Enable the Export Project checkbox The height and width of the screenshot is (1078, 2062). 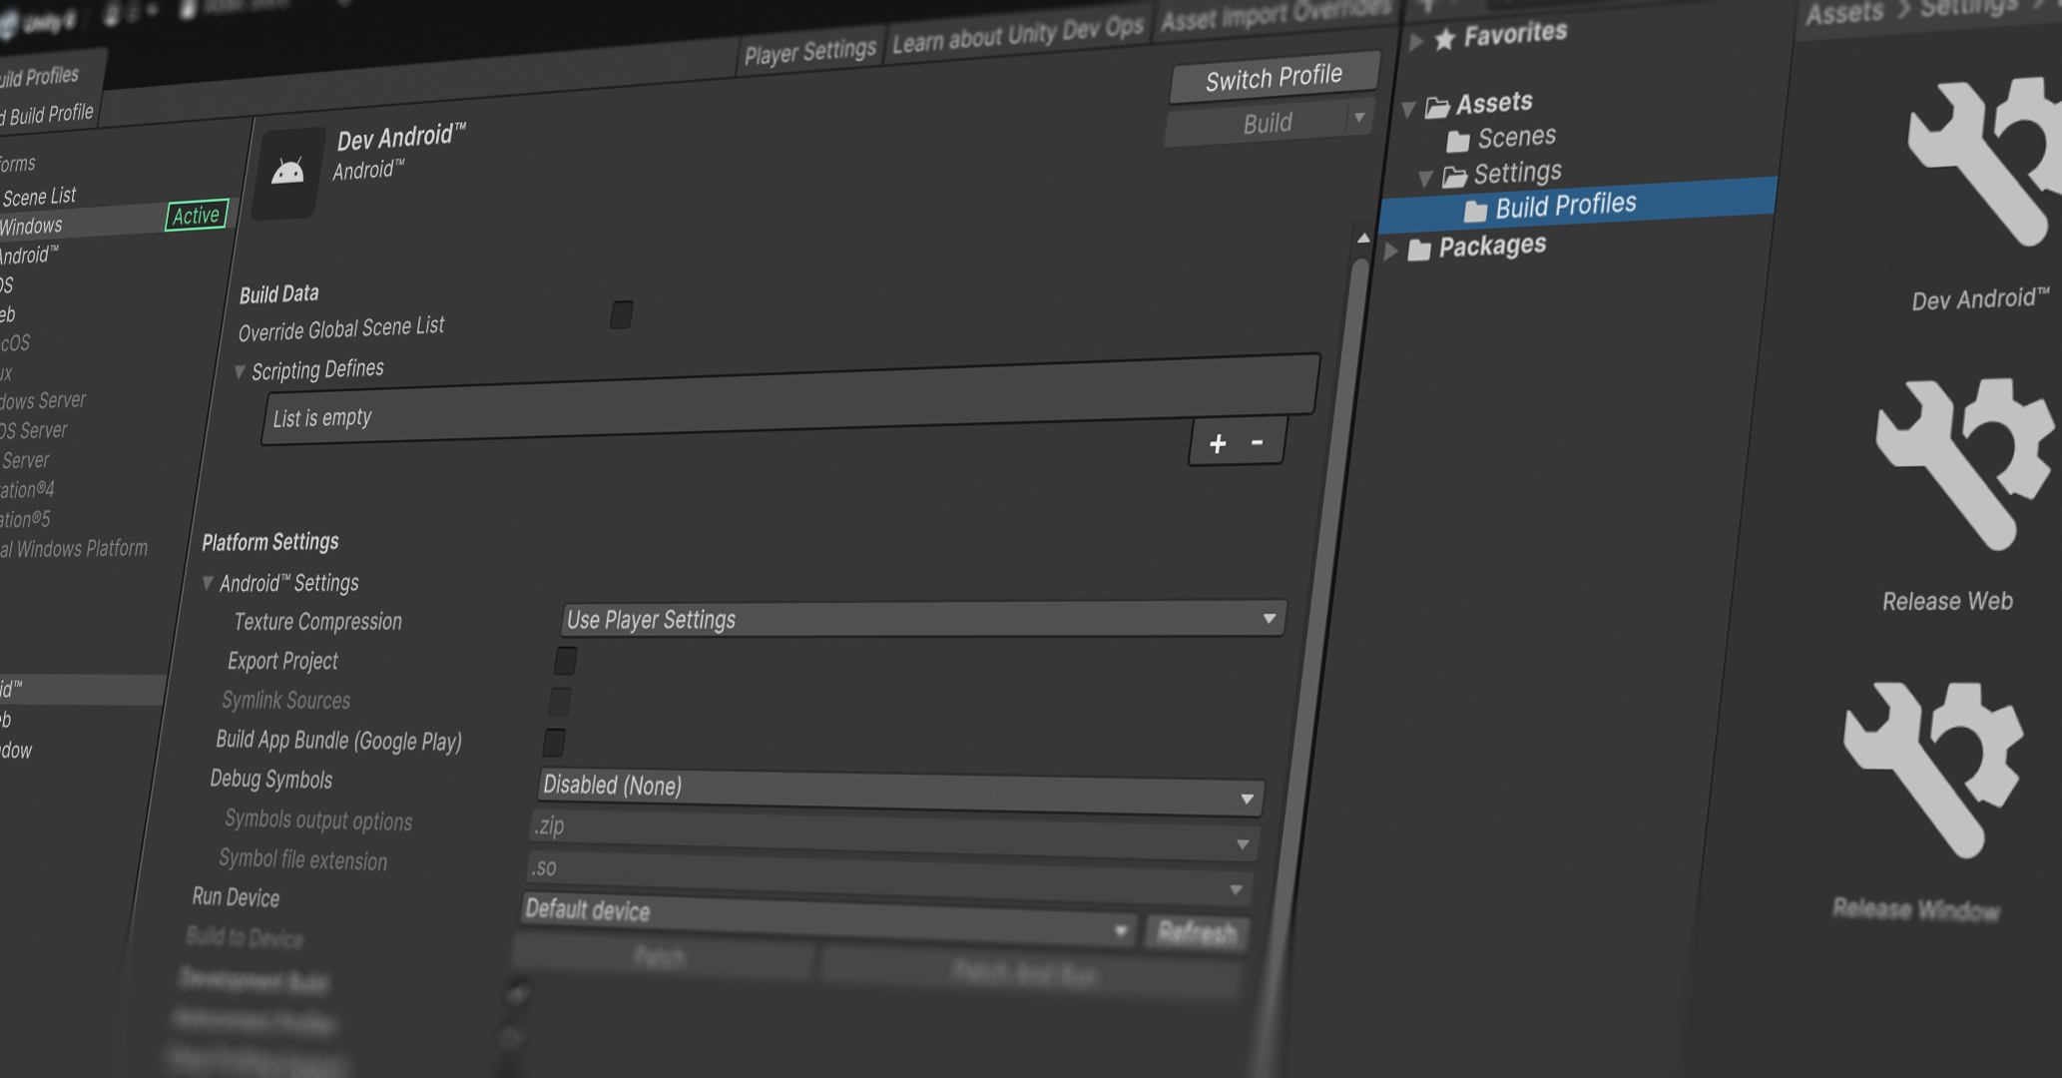pyautogui.click(x=566, y=661)
